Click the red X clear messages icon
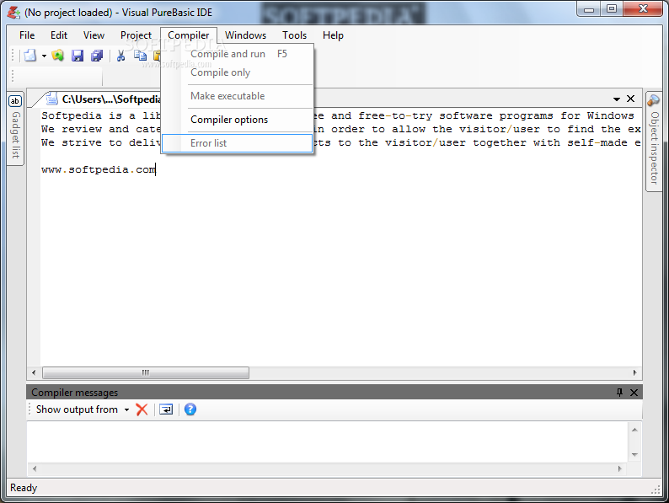 click(142, 409)
